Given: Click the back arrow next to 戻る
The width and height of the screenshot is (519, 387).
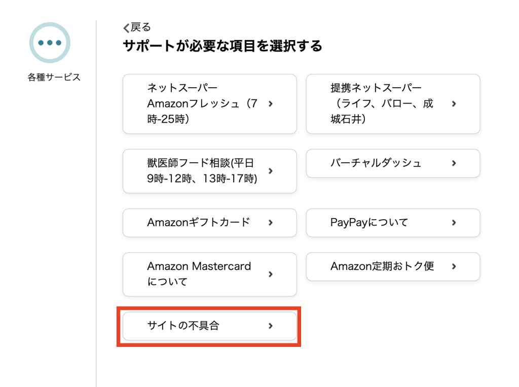Looking at the screenshot, I should pyautogui.click(x=126, y=28).
